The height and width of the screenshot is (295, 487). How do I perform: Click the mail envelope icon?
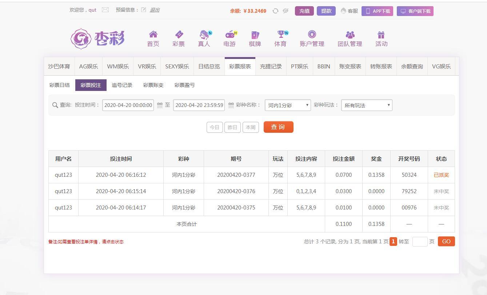point(105,10)
